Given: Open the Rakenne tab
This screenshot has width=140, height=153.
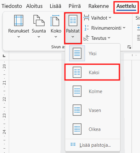Looking at the screenshot, I should coord(98,6).
